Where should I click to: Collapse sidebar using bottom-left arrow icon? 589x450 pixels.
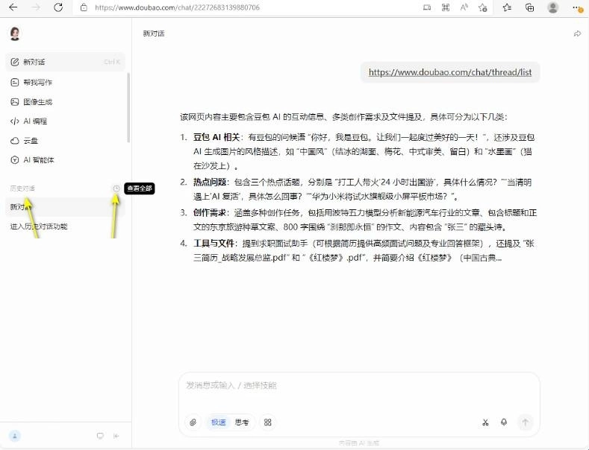click(x=116, y=436)
